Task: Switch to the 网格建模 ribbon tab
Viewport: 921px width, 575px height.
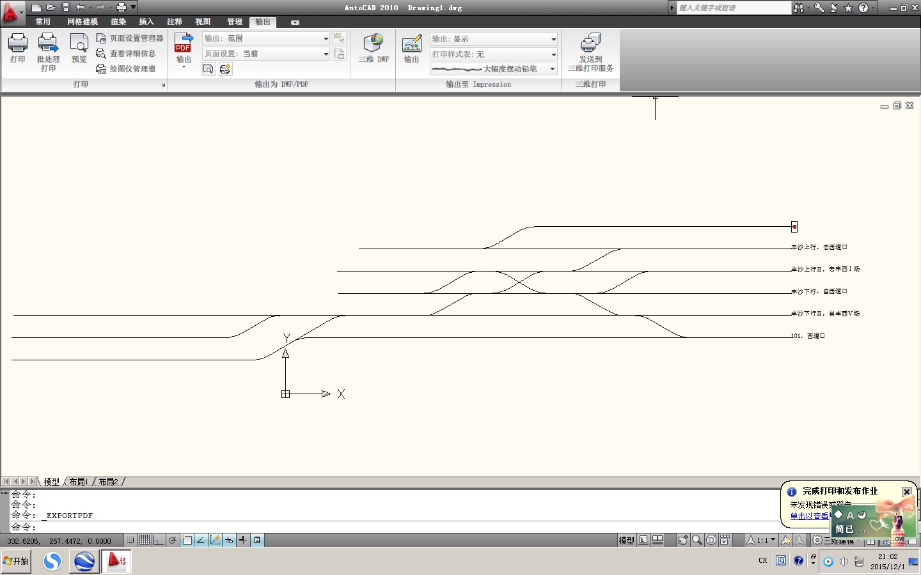Action: pos(83,22)
